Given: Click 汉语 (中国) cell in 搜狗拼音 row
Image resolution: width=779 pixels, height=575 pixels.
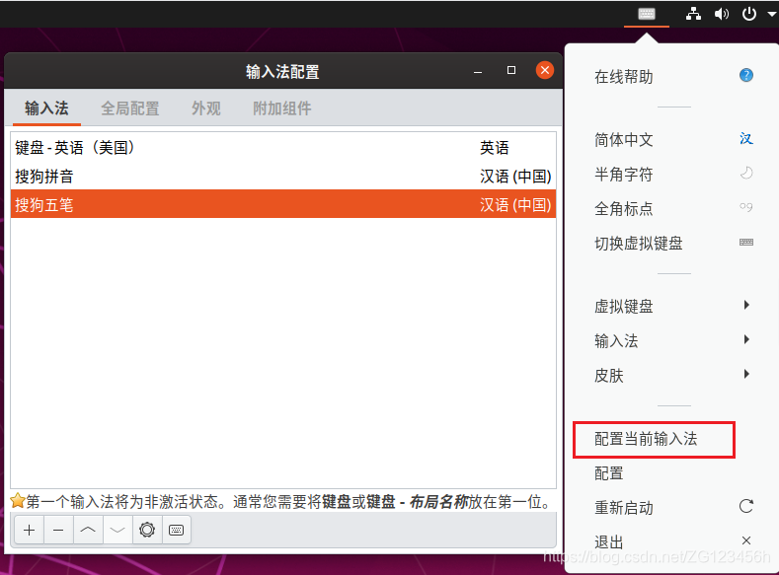Looking at the screenshot, I should (x=515, y=177).
